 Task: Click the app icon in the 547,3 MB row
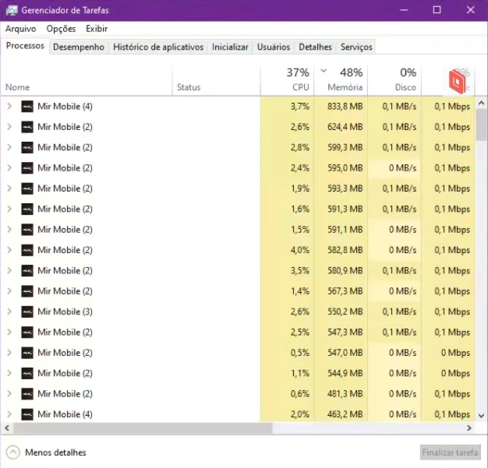[x=27, y=332]
